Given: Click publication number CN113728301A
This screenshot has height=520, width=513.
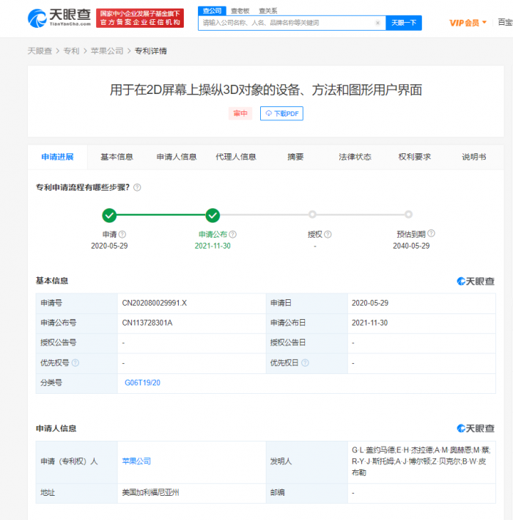Looking at the screenshot, I should coord(147,323).
